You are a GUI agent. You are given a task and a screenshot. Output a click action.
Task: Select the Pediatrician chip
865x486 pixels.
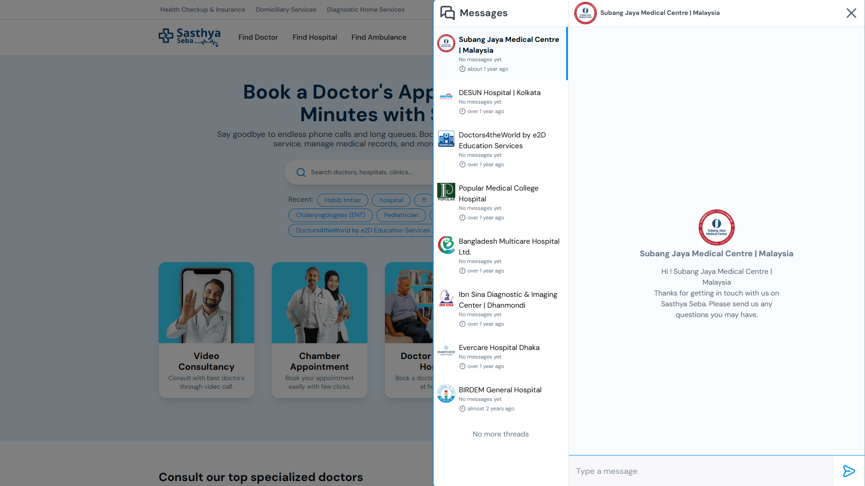click(401, 215)
